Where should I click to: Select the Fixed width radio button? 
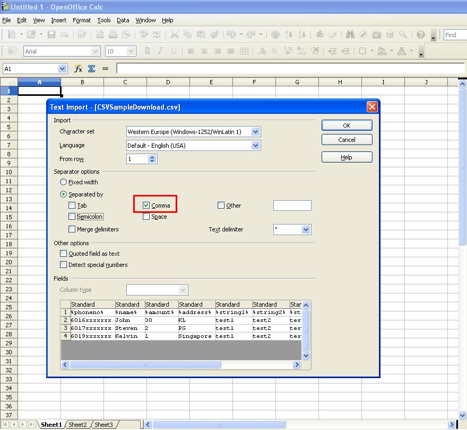point(64,182)
